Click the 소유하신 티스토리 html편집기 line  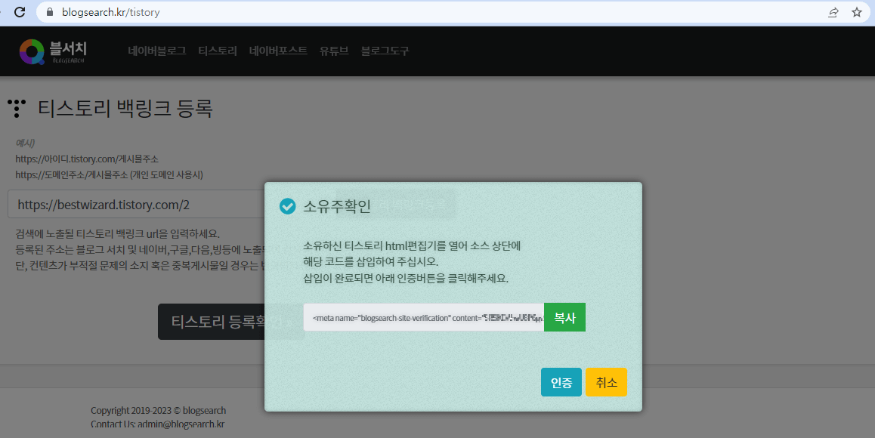412,245
